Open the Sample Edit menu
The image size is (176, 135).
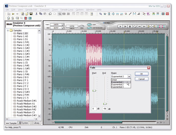point(31,10)
